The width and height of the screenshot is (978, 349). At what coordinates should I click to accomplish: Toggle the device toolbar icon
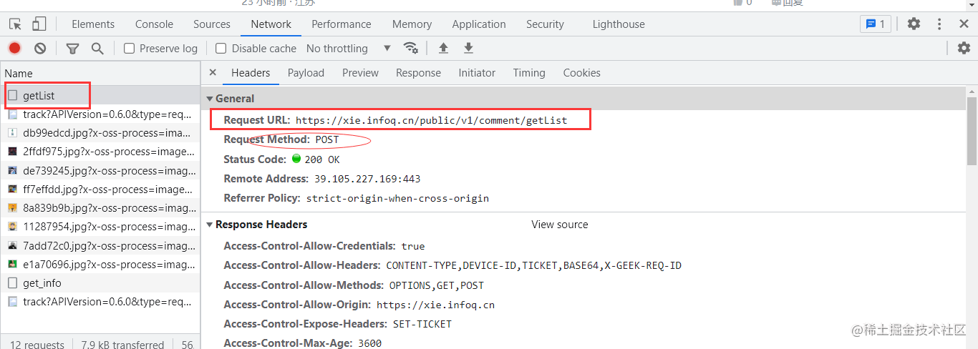click(39, 24)
